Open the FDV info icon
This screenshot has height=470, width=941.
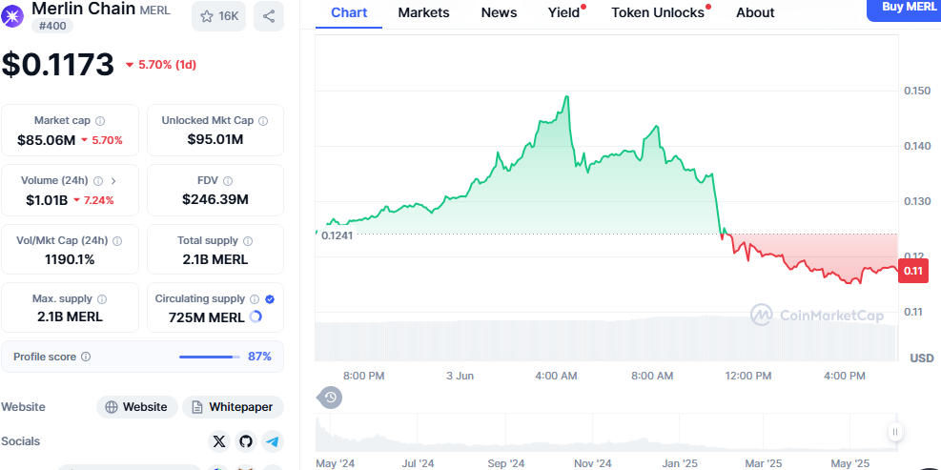[x=228, y=181]
